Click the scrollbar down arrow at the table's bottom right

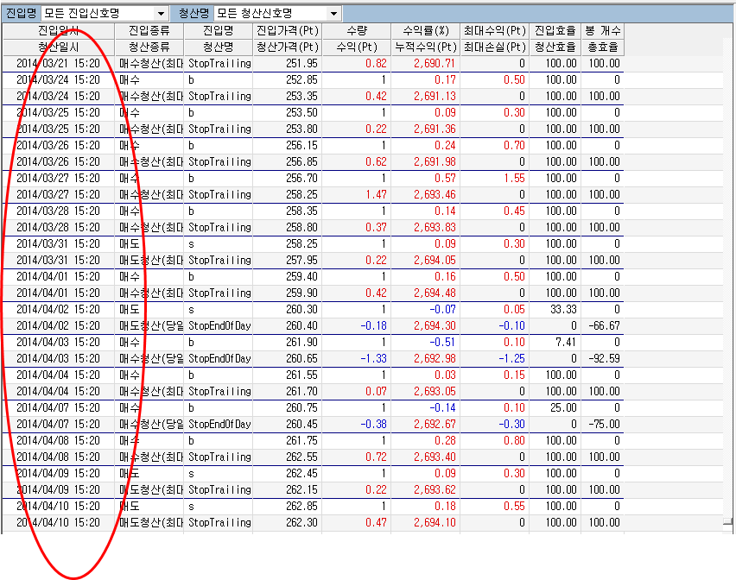(728, 523)
